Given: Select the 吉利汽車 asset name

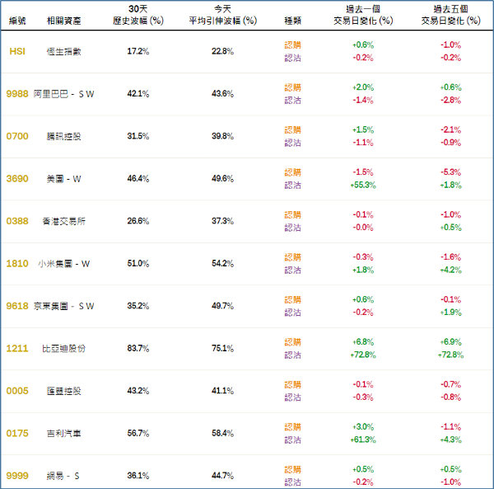Looking at the screenshot, I should 63,434.
